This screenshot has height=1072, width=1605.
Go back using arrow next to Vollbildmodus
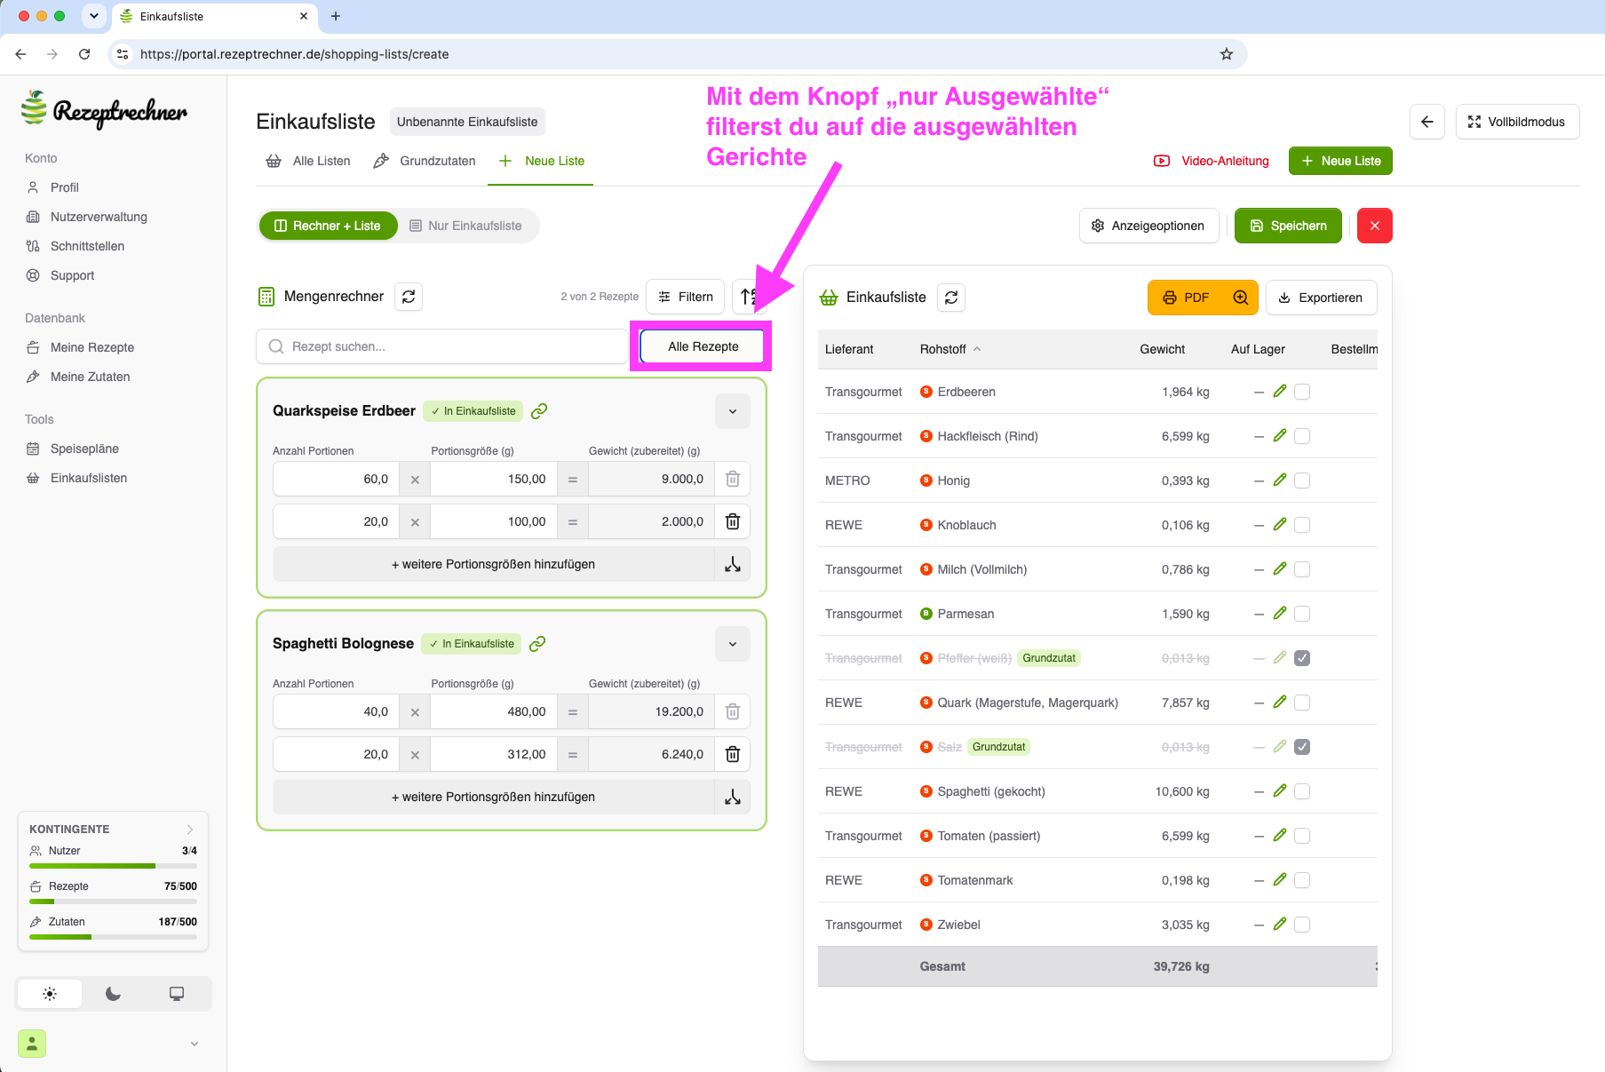1427,122
